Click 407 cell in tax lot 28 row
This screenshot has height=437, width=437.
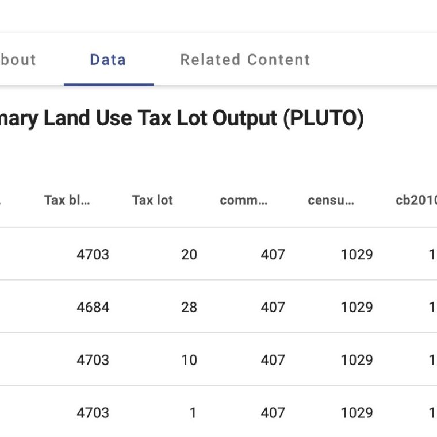pos(273,307)
